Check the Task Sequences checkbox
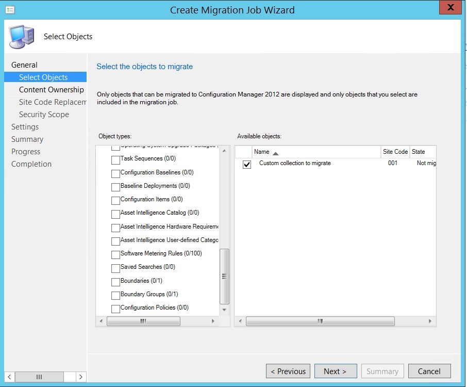467x387 pixels. coord(116,159)
